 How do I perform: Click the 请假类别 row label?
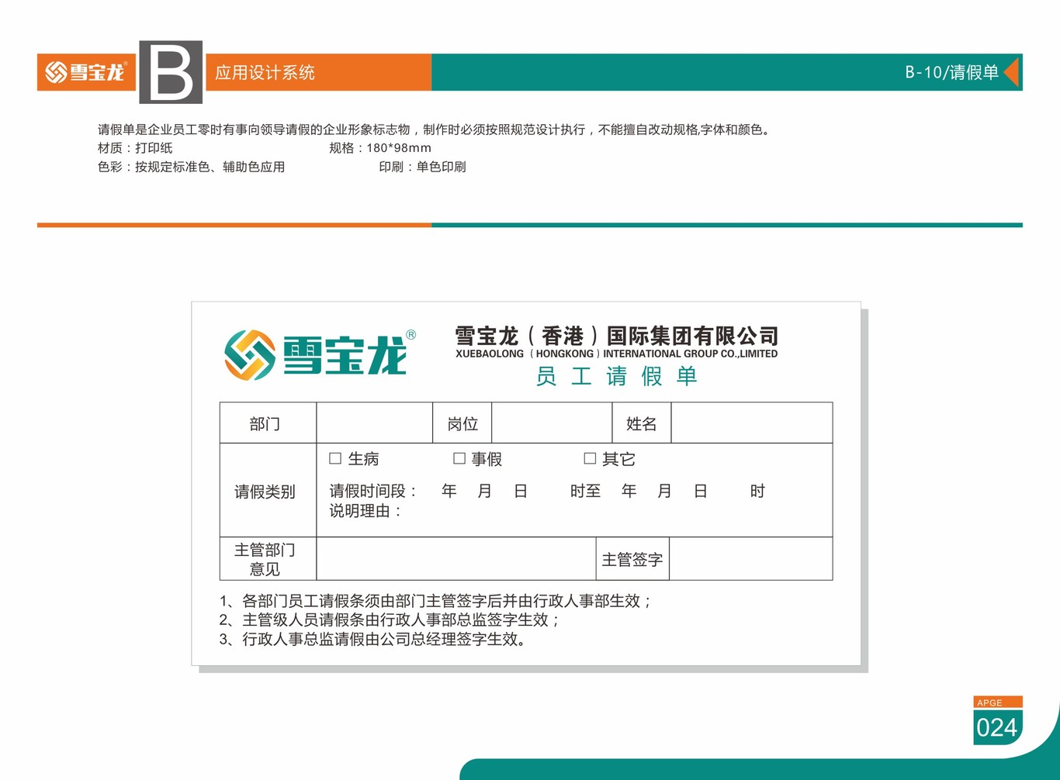(265, 492)
